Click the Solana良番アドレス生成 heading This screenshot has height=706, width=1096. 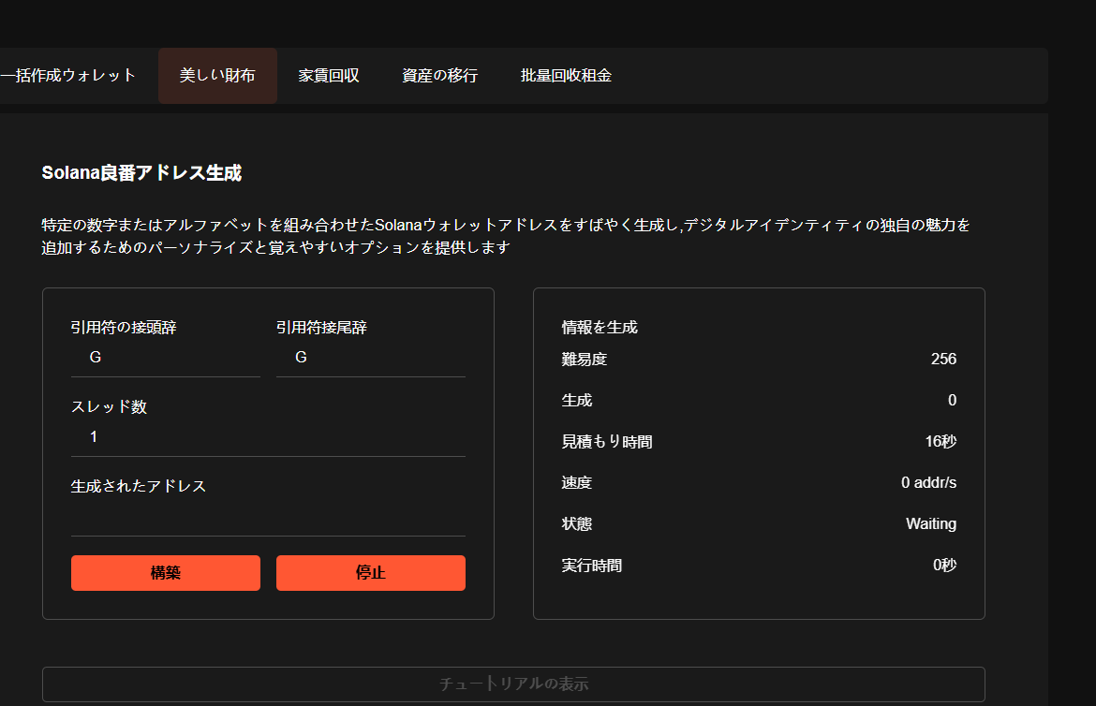(141, 173)
